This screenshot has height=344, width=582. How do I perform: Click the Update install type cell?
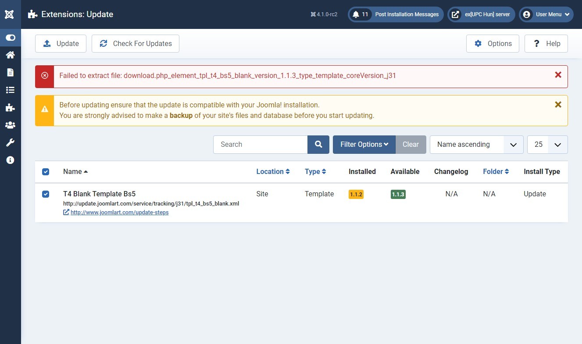535,194
